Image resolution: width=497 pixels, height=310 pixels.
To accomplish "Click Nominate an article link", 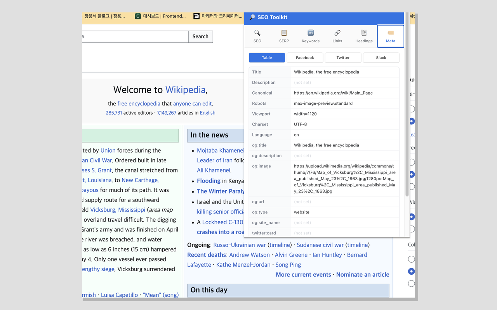I will pyautogui.click(x=363, y=274).
